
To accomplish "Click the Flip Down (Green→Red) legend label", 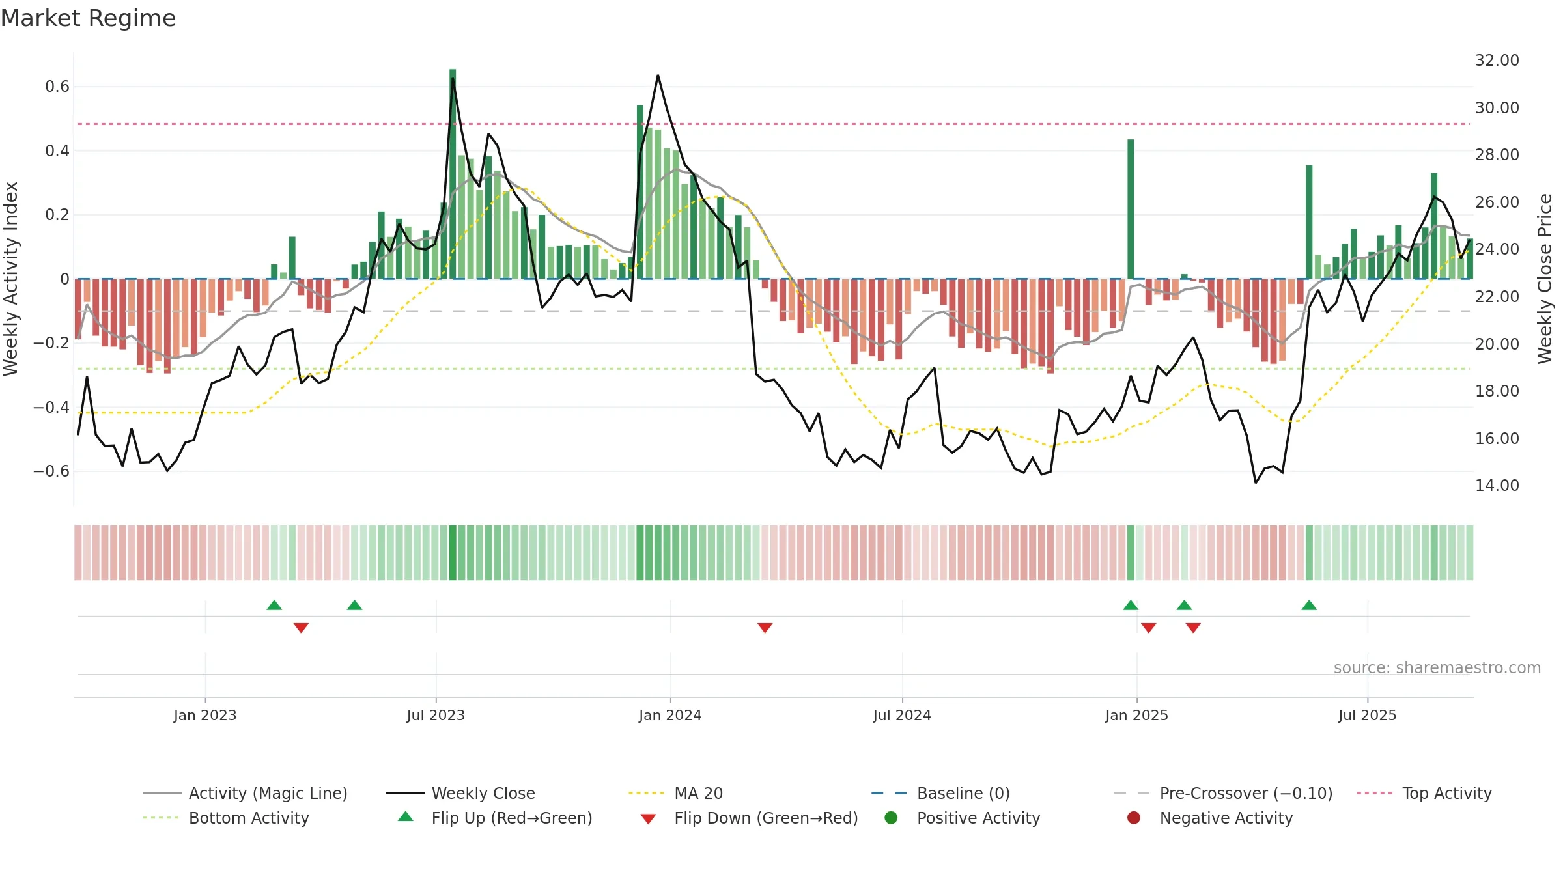I will pyautogui.click(x=766, y=818).
